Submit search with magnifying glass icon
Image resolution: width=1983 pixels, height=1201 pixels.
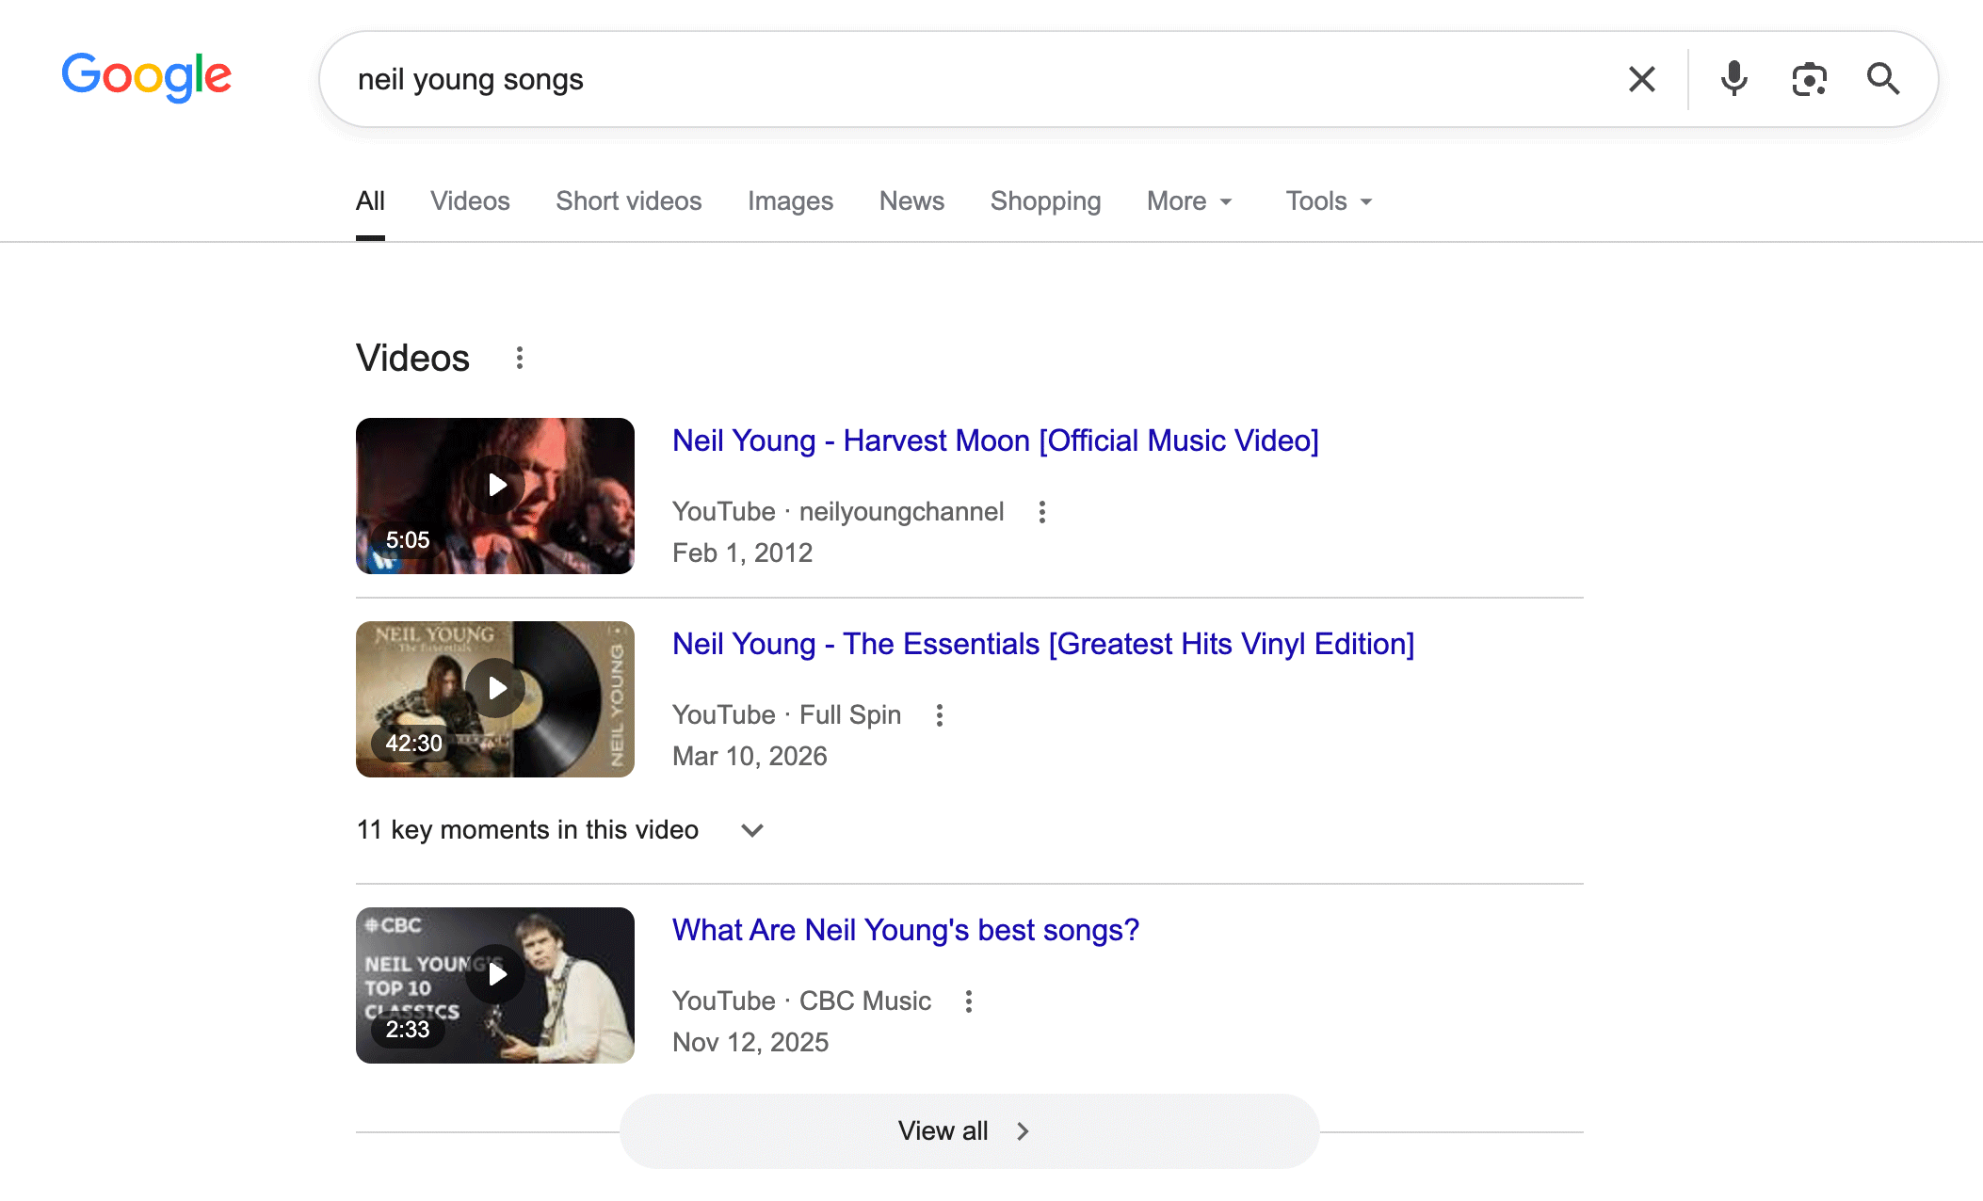[x=1883, y=79]
